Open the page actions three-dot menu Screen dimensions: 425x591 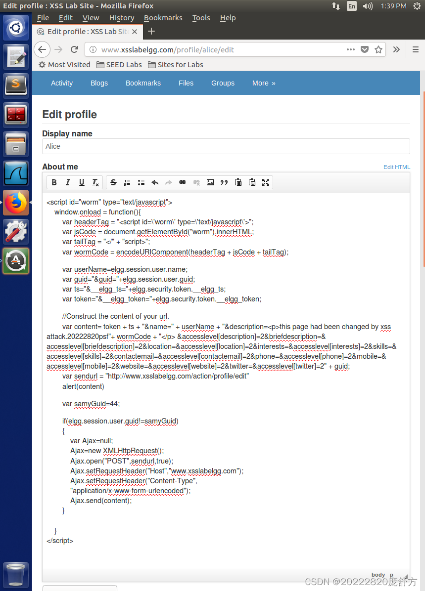pyautogui.click(x=351, y=49)
